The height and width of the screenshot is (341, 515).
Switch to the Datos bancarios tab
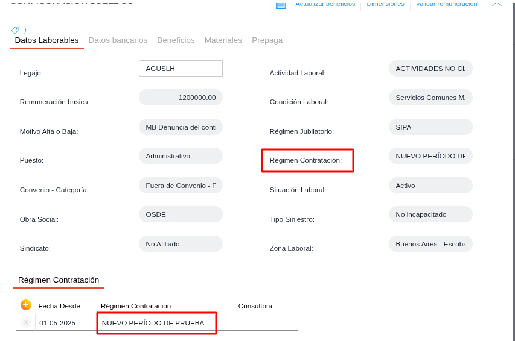pos(118,40)
